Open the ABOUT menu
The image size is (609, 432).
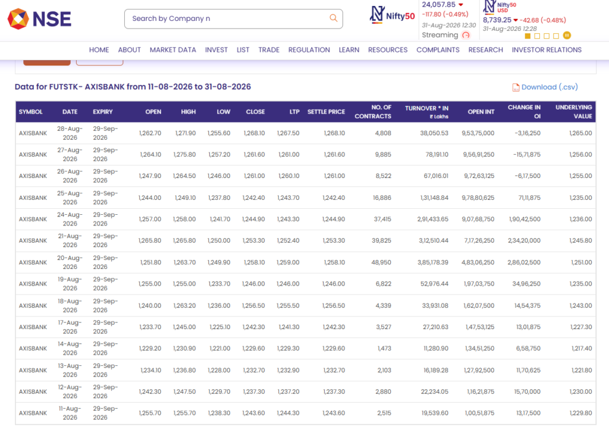(x=129, y=50)
